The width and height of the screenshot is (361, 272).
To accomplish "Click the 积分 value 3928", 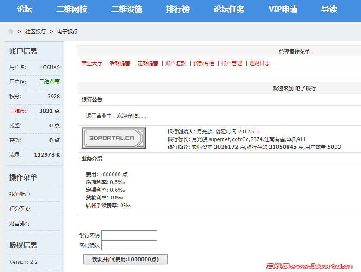I will click(54, 97).
